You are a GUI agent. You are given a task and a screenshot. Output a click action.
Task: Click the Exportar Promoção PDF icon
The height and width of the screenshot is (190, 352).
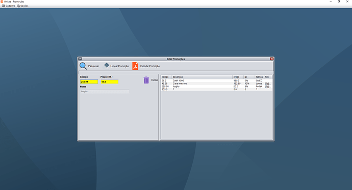(x=135, y=66)
